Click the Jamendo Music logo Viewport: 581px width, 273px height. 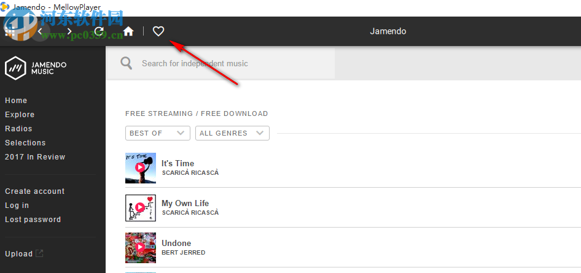pos(36,67)
